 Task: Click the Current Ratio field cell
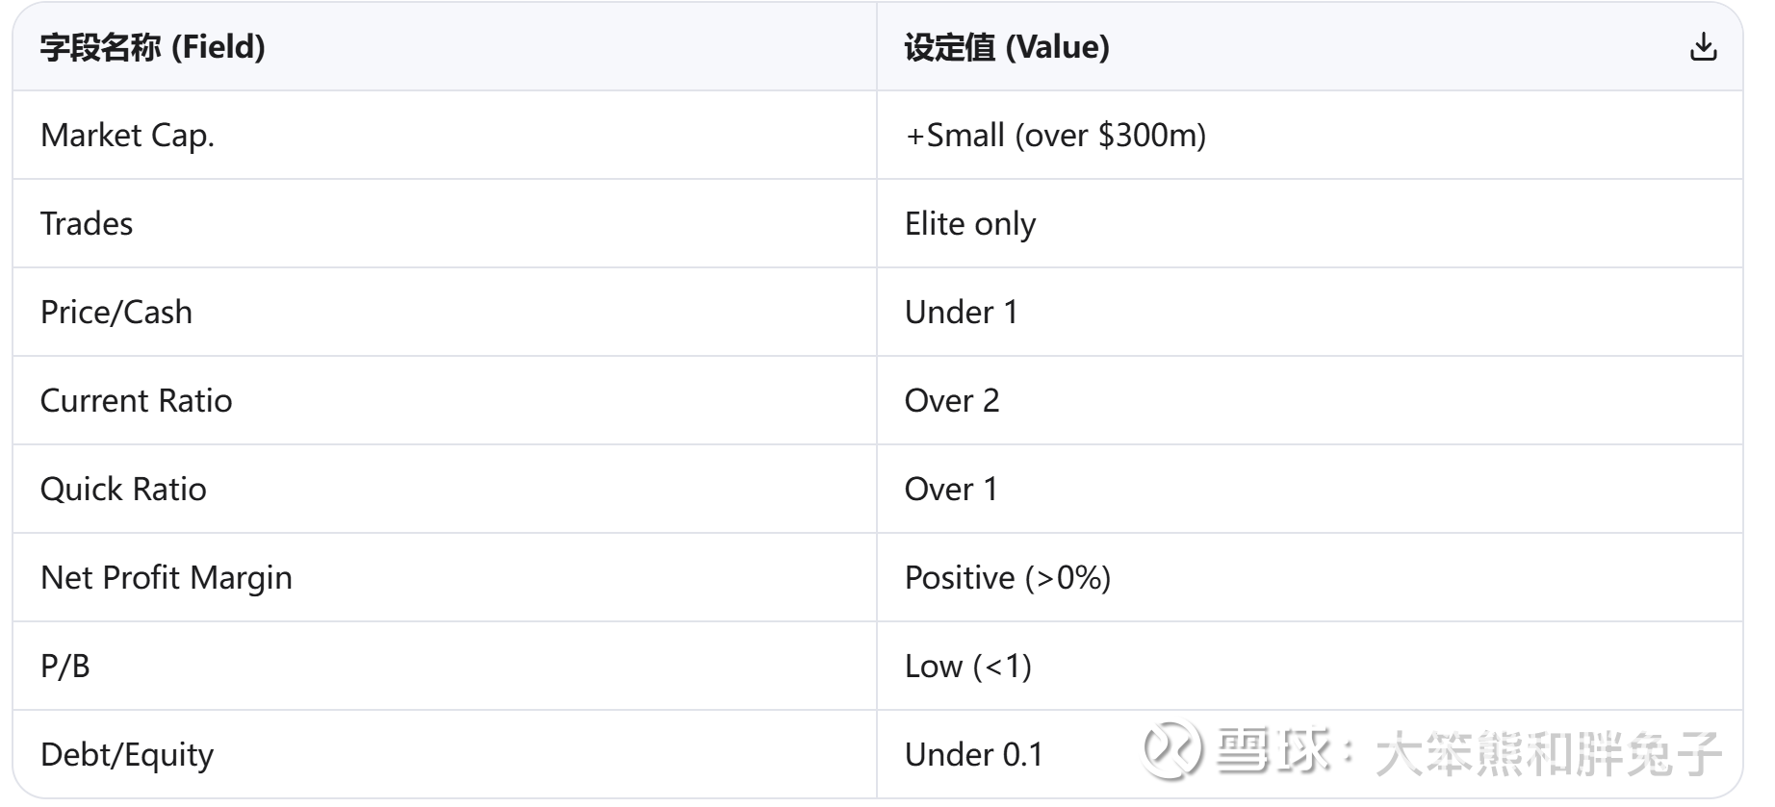pos(136,401)
